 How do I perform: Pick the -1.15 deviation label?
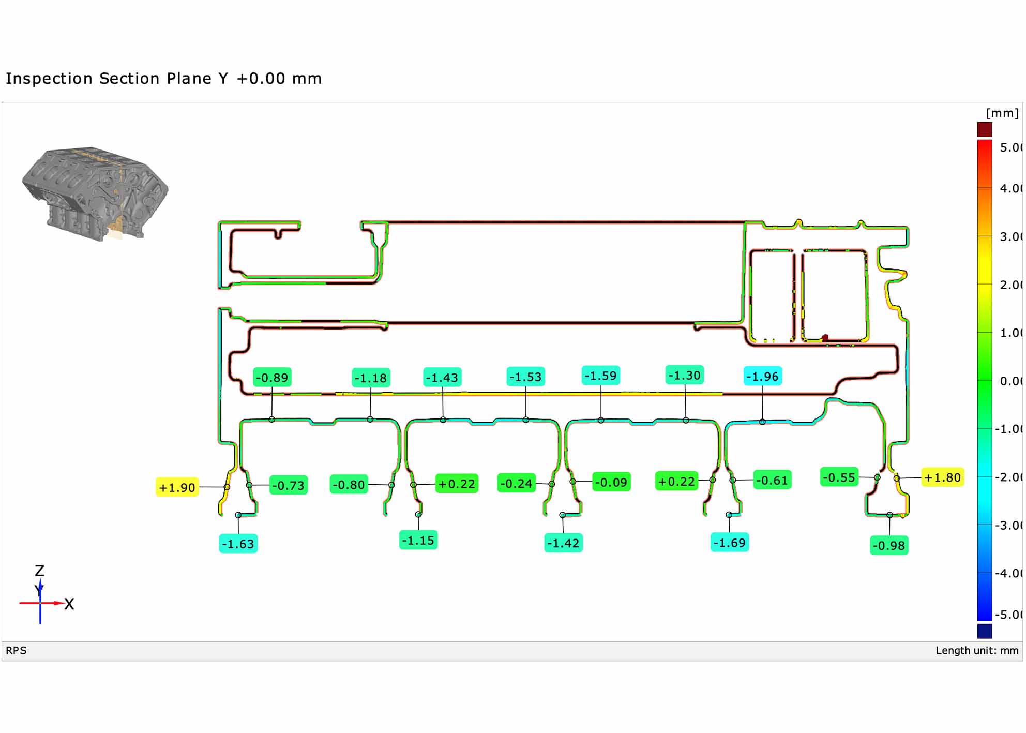(x=418, y=540)
